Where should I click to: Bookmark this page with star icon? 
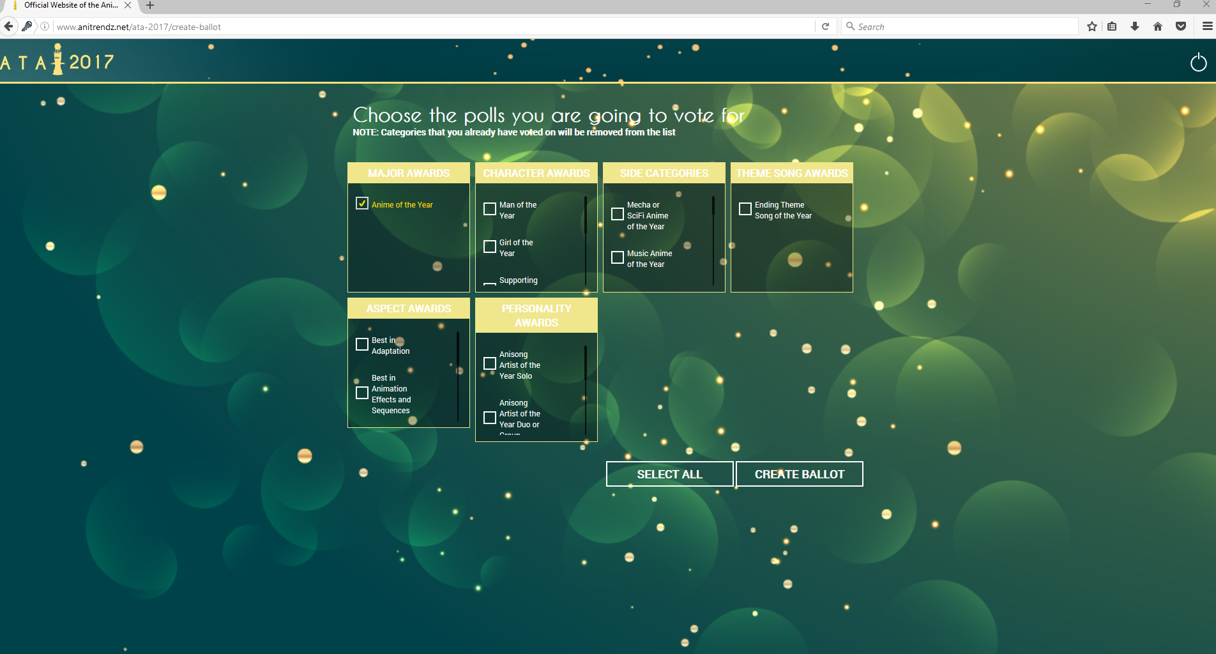1092,26
